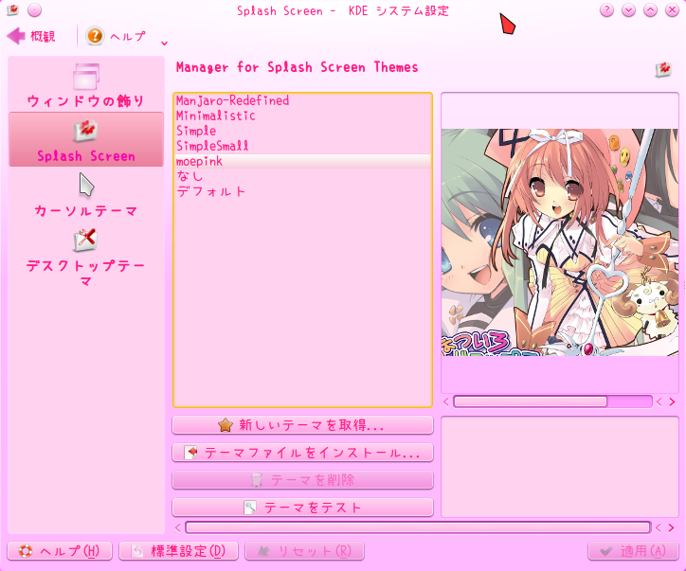The height and width of the screenshot is (571, 686).
Task: Maximize the KDE system settings window
Action: tap(651, 10)
